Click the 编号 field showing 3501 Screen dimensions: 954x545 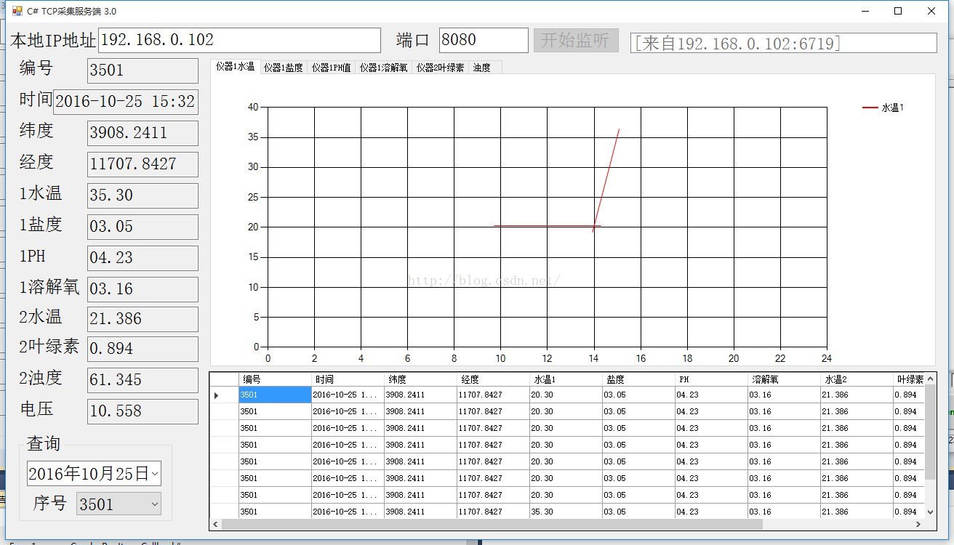[143, 70]
